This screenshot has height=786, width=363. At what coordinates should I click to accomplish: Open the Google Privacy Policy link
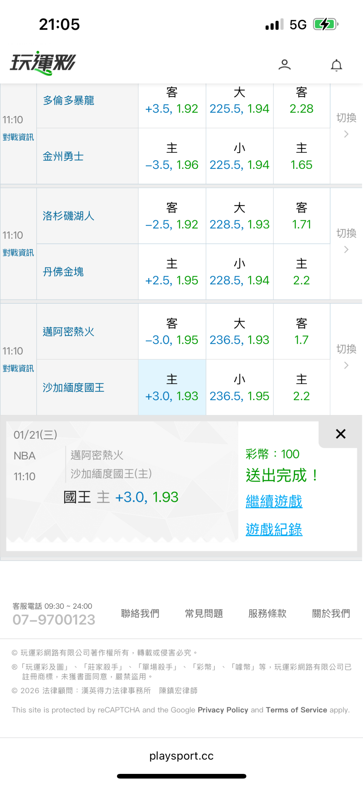[x=223, y=710]
